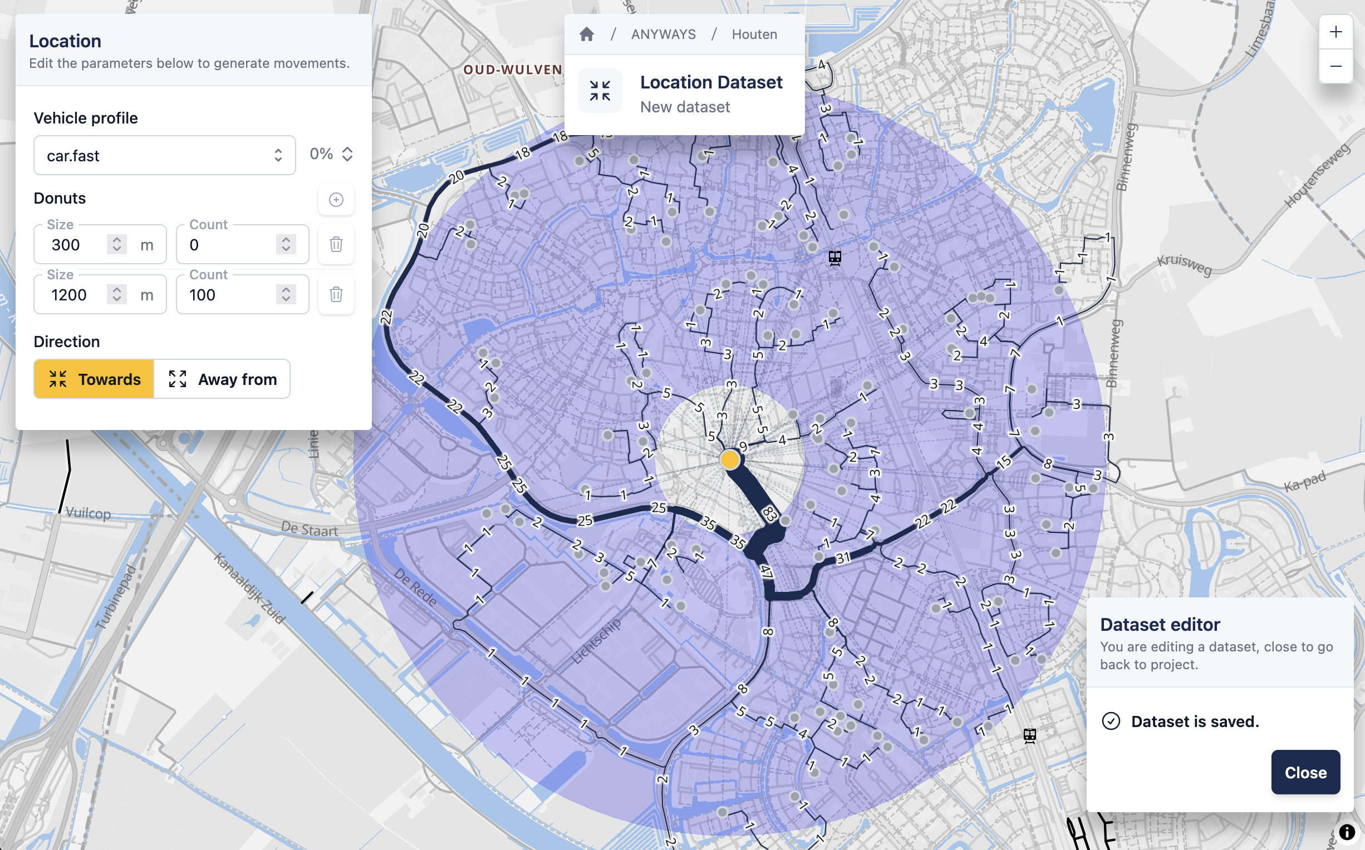Click the New dataset label
Image resolution: width=1365 pixels, height=850 pixels.
click(x=685, y=107)
